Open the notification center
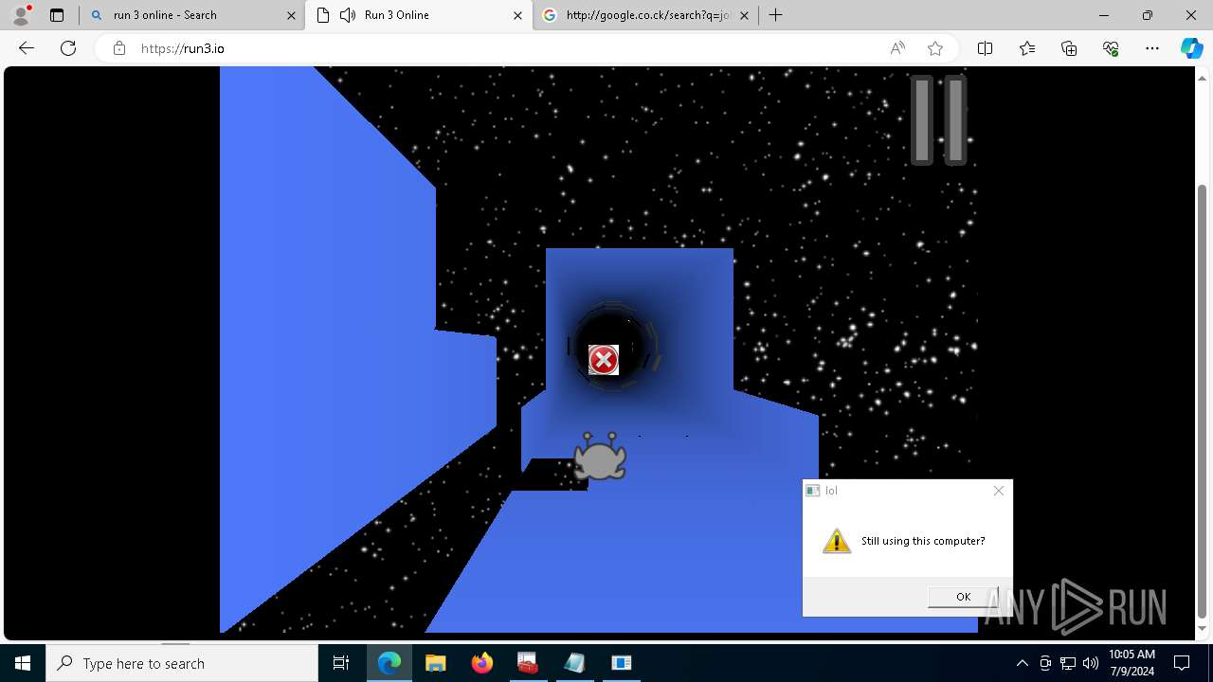 pyautogui.click(x=1182, y=663)
